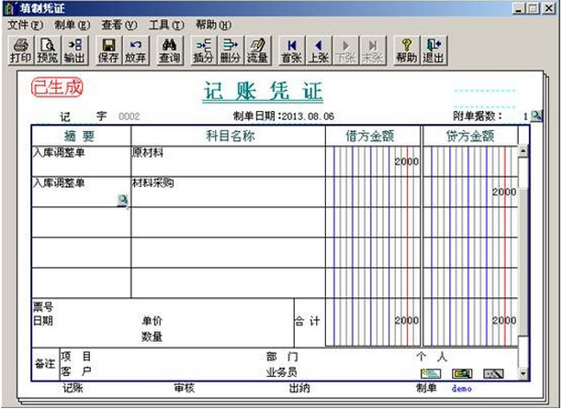Insert an entry with 插分 icon
563x409 pixels.
coord(203,49)
